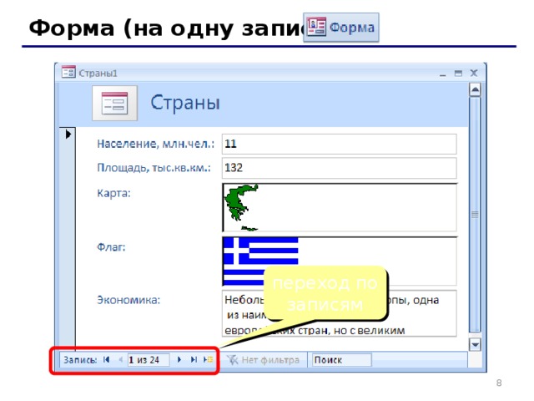
Task: Click the record selector arrow at left
Action: (68, 135)
